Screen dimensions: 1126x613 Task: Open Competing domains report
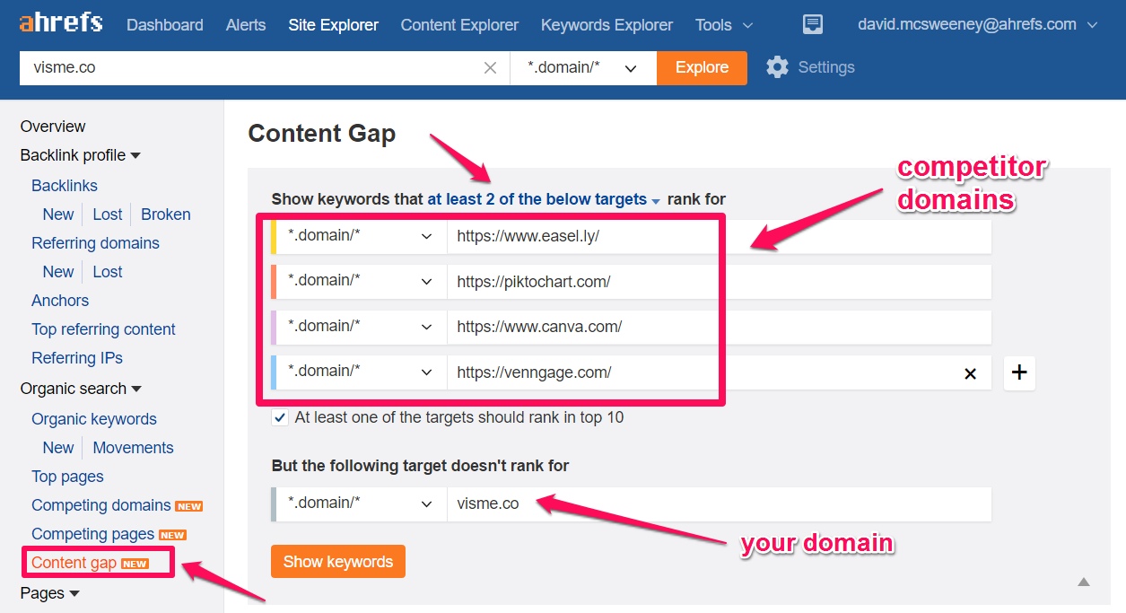[101, 505]
